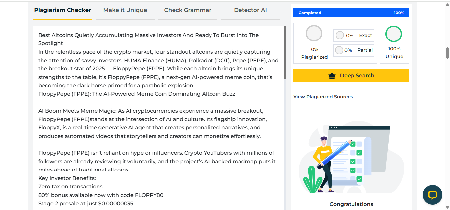Click the 'Zero tax on transactions' line
Viewport: 450px width, 210px height.
point(70,186)
